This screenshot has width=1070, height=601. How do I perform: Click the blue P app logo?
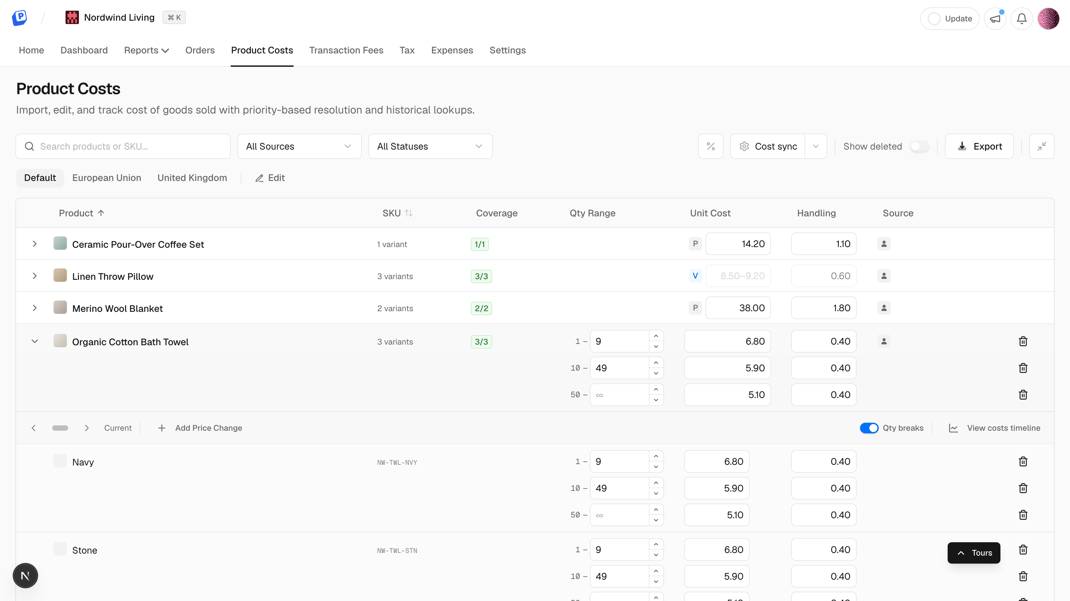[19, 18]
